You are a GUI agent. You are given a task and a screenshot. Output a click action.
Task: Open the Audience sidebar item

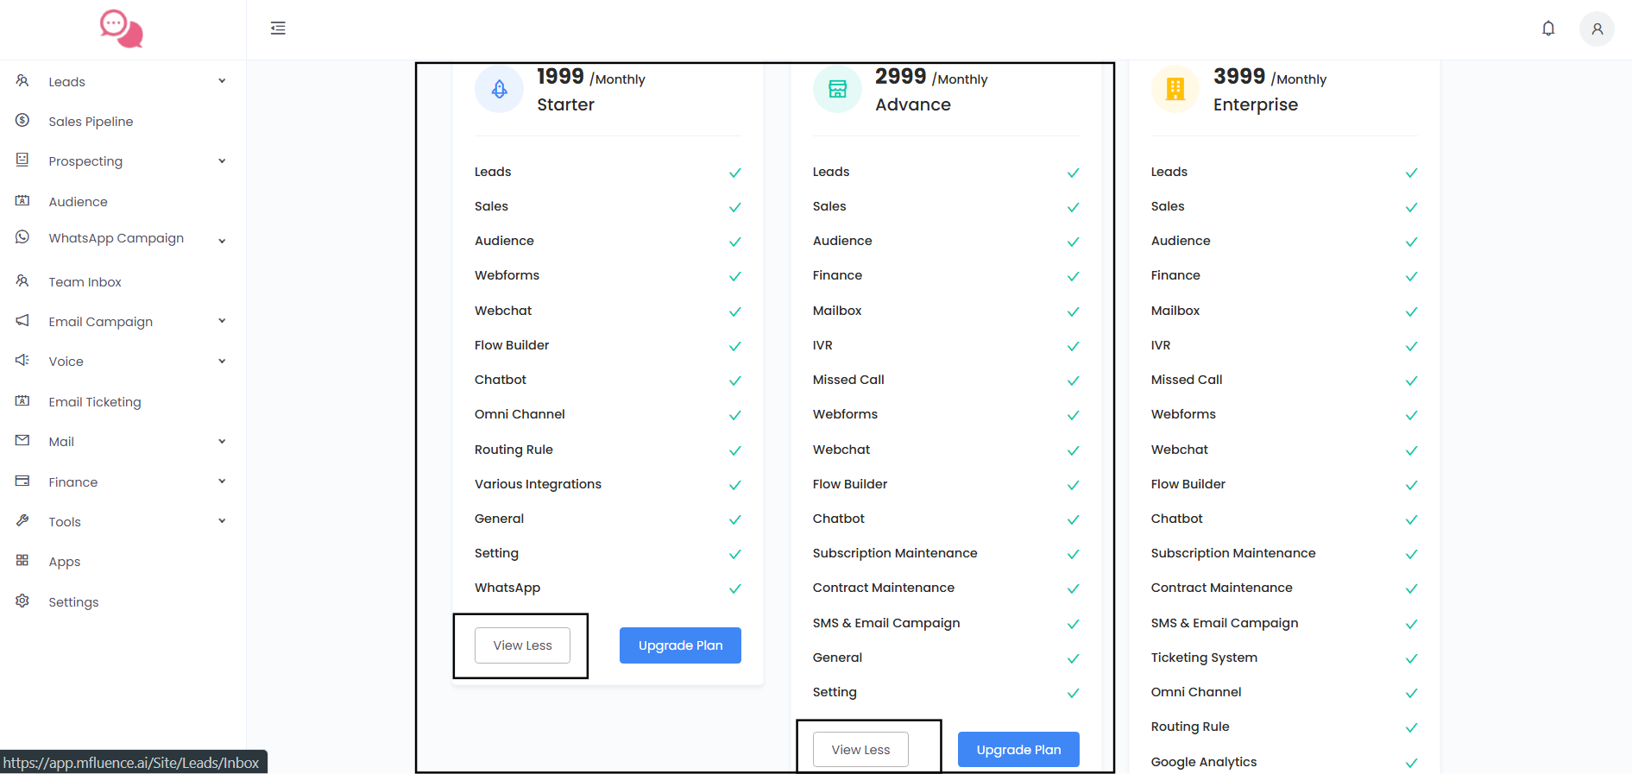tap(78, 202)
